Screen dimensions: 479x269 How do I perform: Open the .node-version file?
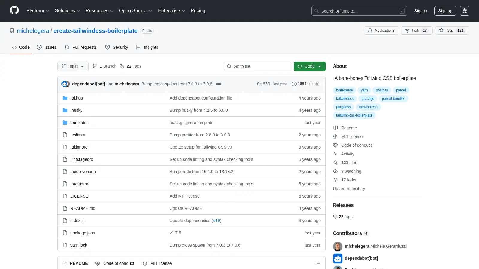click(x=83, y=172)
